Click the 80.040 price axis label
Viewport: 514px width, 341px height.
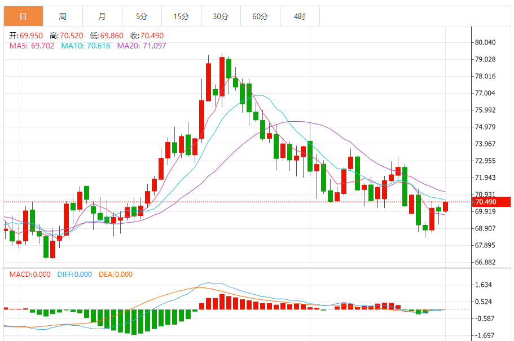[485, 43]
